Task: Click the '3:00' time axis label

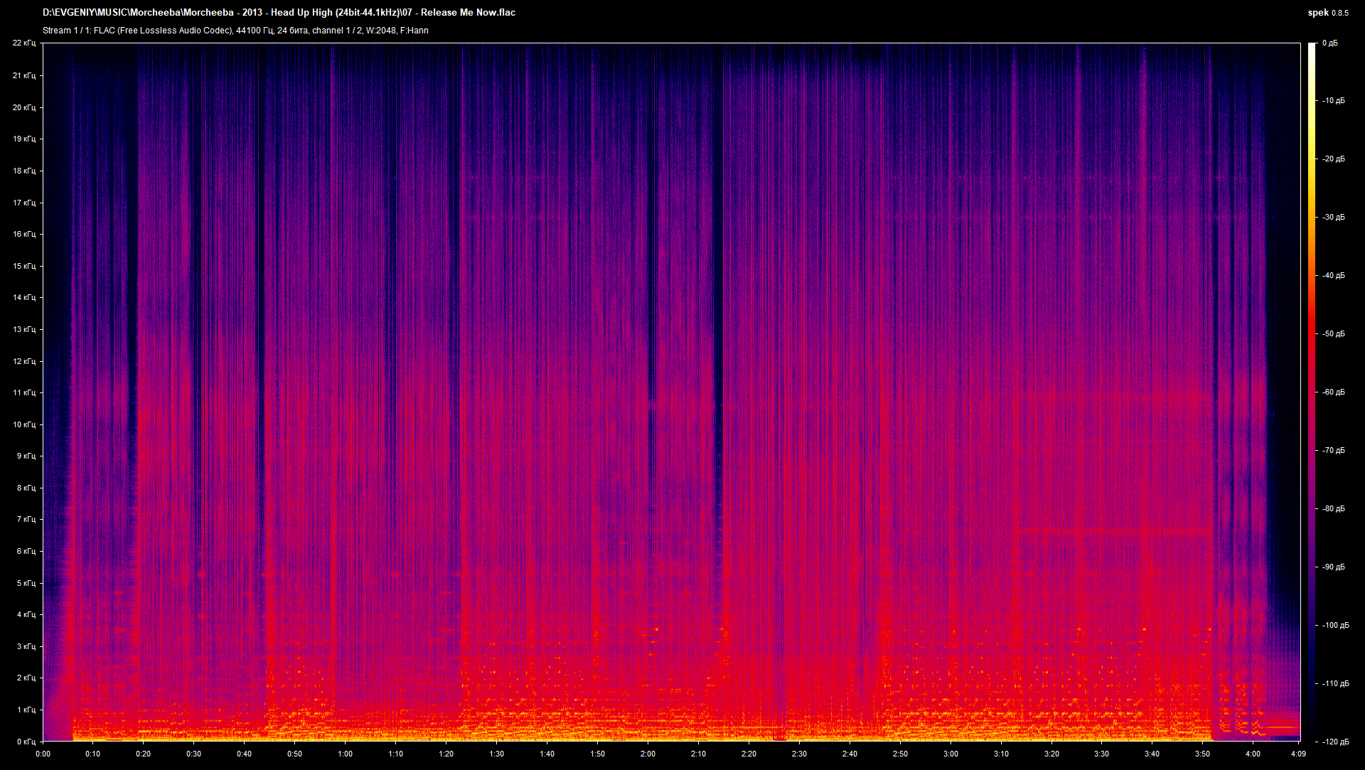Action: click(x=951, y=754)
